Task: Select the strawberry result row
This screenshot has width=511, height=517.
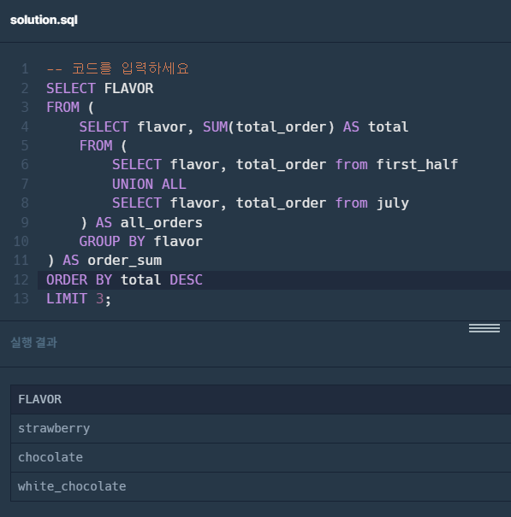Action: [261, 428]
